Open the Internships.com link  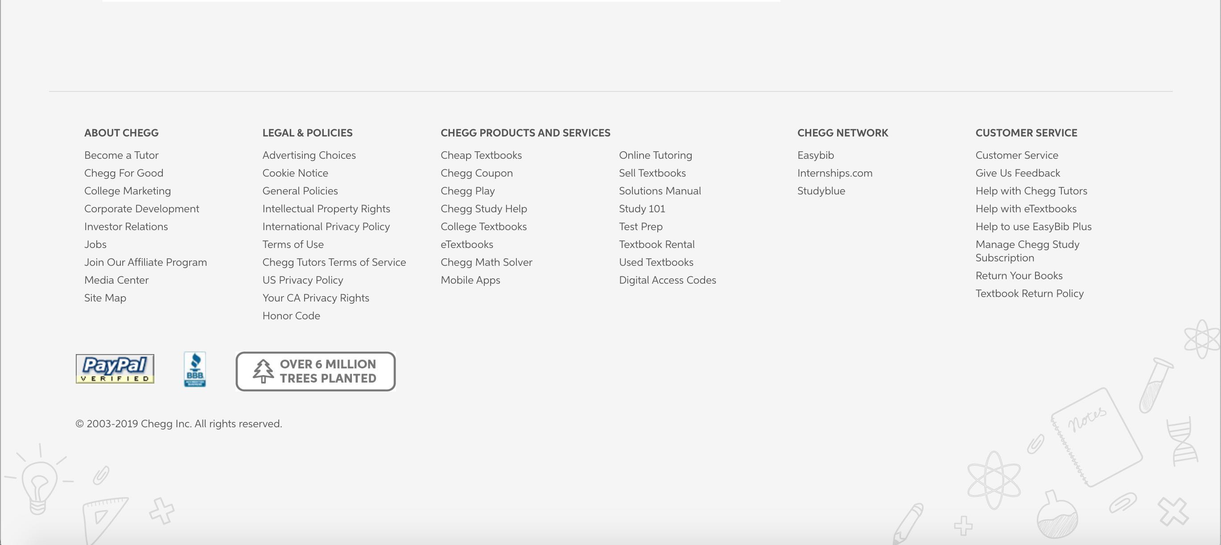pos(834,173)
